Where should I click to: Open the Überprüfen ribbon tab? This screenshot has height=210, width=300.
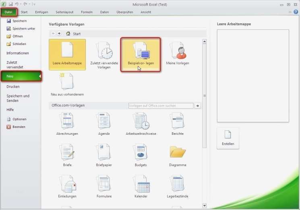tap(125, 12)
